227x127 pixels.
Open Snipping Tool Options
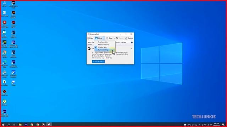pyautogui.click(x=129, y=38)
